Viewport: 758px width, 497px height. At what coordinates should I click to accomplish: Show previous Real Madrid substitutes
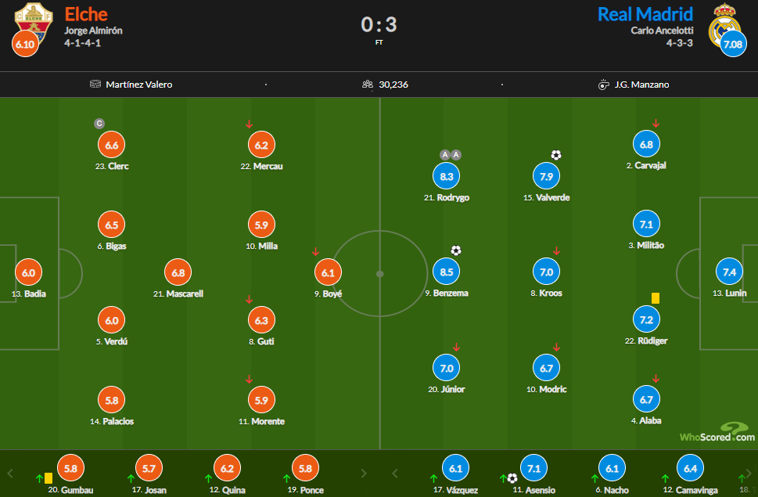(x=395, y=473)
